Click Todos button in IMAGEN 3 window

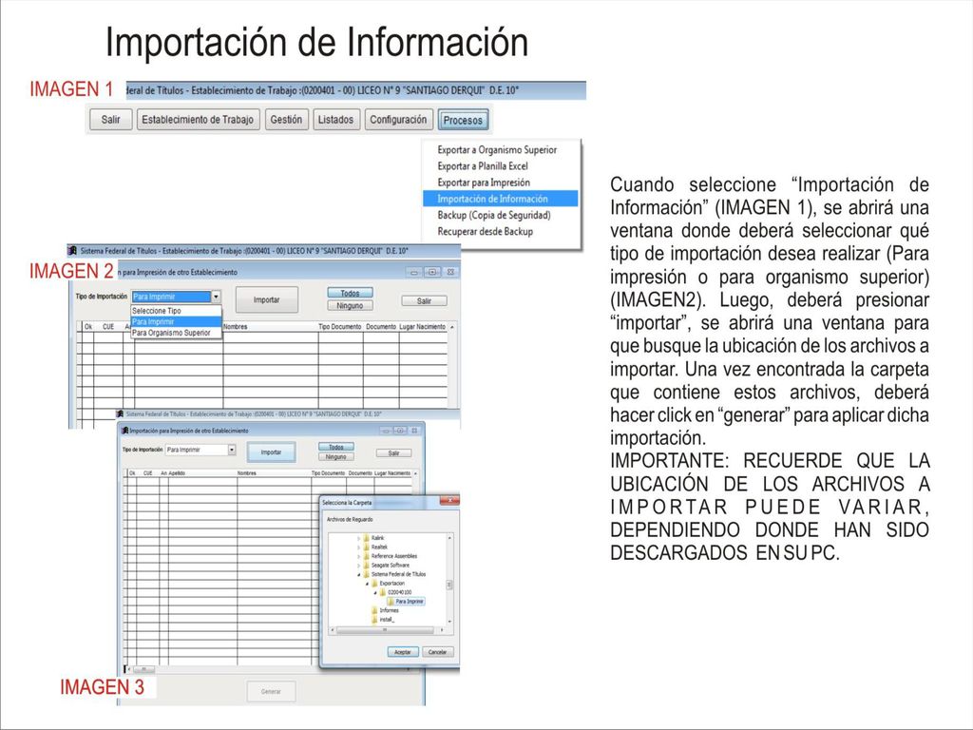click(x=335, y=447)
